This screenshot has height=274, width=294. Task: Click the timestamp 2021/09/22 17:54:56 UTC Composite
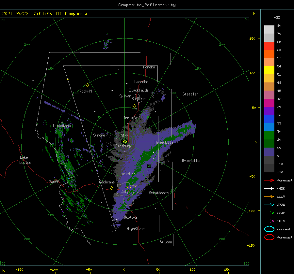point(45,14)
